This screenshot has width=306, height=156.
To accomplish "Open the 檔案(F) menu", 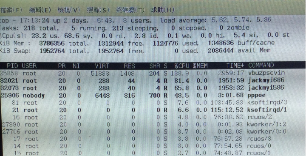I will pyautogui.click(x=11, y=10).
